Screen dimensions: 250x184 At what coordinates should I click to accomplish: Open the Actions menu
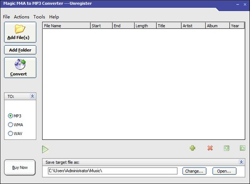[x=22, y=17]
